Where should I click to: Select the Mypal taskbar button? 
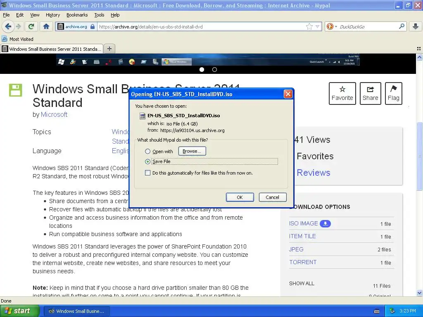(x=76, y=311)
